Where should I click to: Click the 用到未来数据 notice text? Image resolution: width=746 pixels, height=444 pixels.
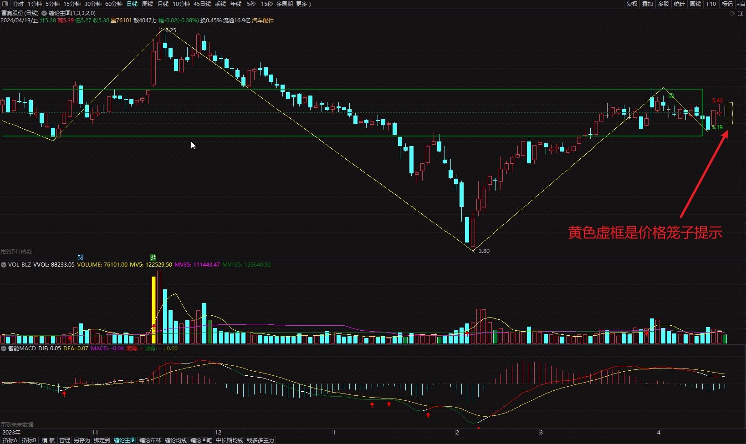(x=17, y=424)
